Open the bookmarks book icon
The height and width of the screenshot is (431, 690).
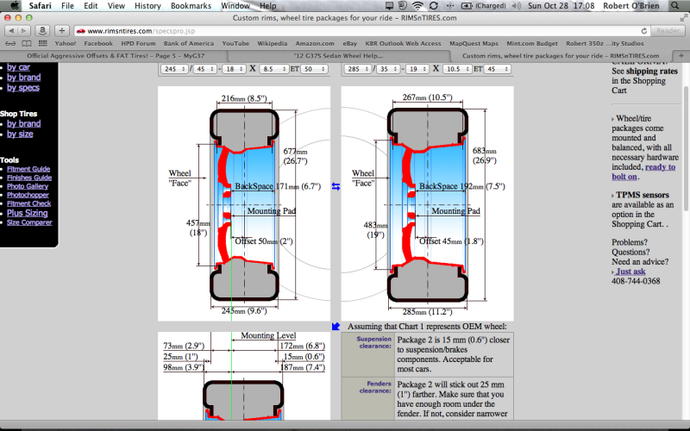pyautogui.click(x=11, y=42)
